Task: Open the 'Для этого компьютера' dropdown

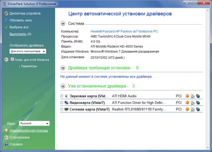Action: 28,51
